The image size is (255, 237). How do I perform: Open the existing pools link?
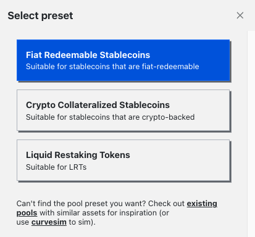coord(202,203)
